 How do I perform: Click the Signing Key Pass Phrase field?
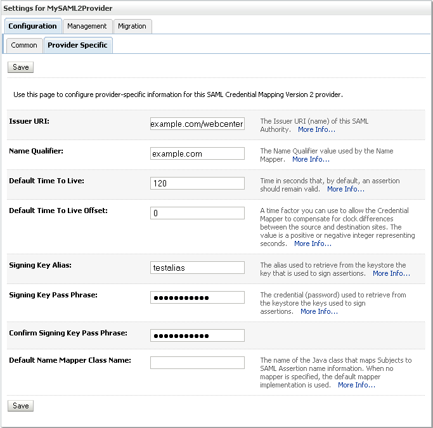(197, 297)
